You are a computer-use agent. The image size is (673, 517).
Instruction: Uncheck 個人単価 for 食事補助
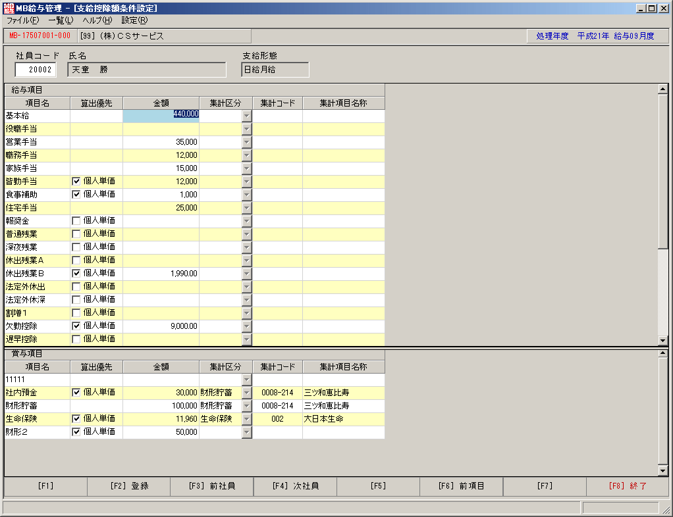point(76,195)
